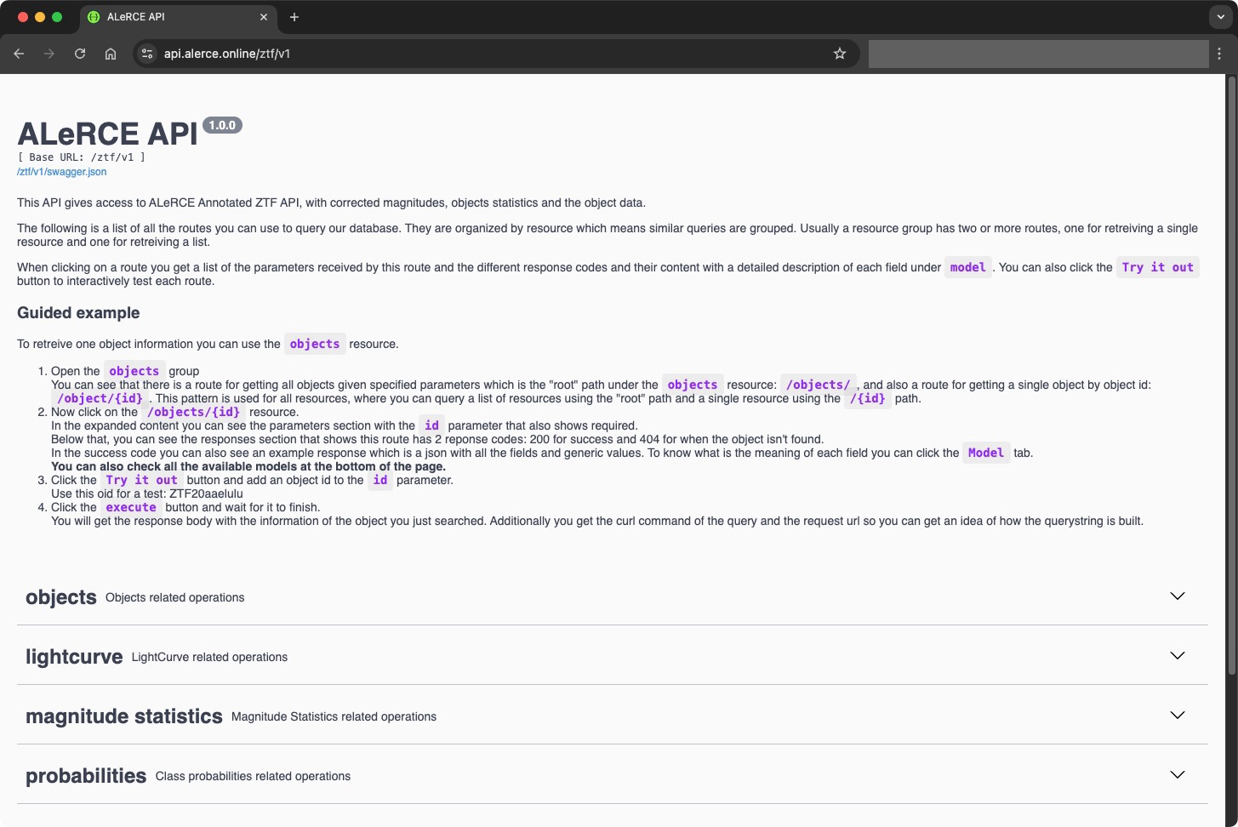Expand the magnitude statistics section chevron
1238x827 pixels.
pyautogui.click(x=1178, y=716)
